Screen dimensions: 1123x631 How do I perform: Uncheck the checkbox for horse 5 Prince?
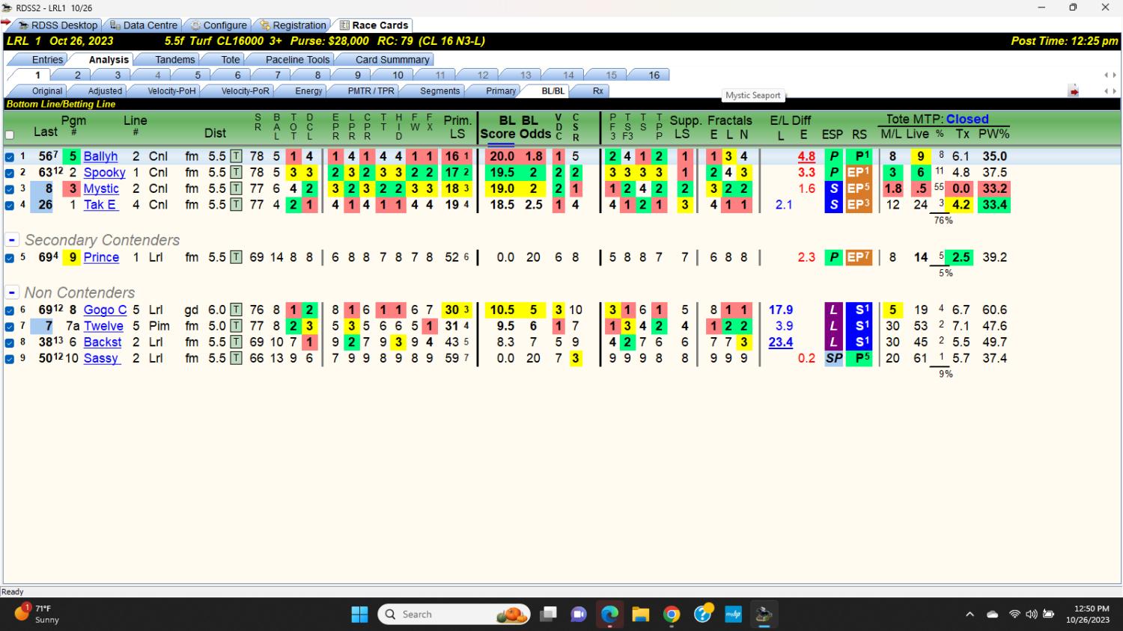pyautogui.click(x=10, y=258)
